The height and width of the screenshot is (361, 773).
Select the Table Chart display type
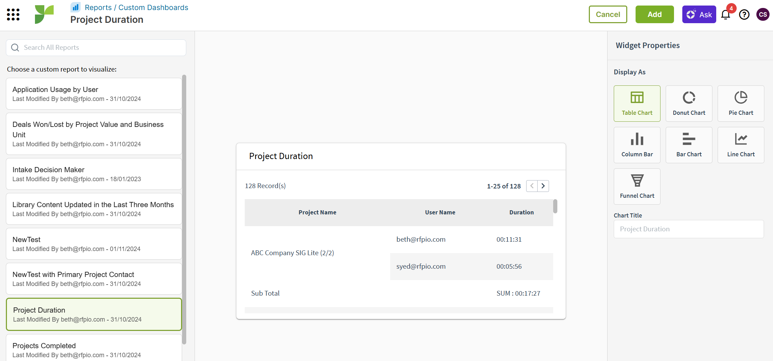tap(637, 103)
